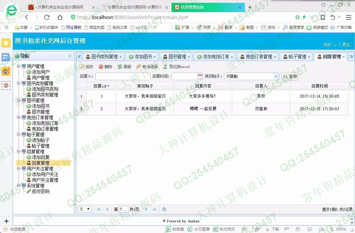Image resolution: width=355 pixels, height=233 pixels.
Task: Open the 被回帖子 dropdown
Action: pos(276,76)
